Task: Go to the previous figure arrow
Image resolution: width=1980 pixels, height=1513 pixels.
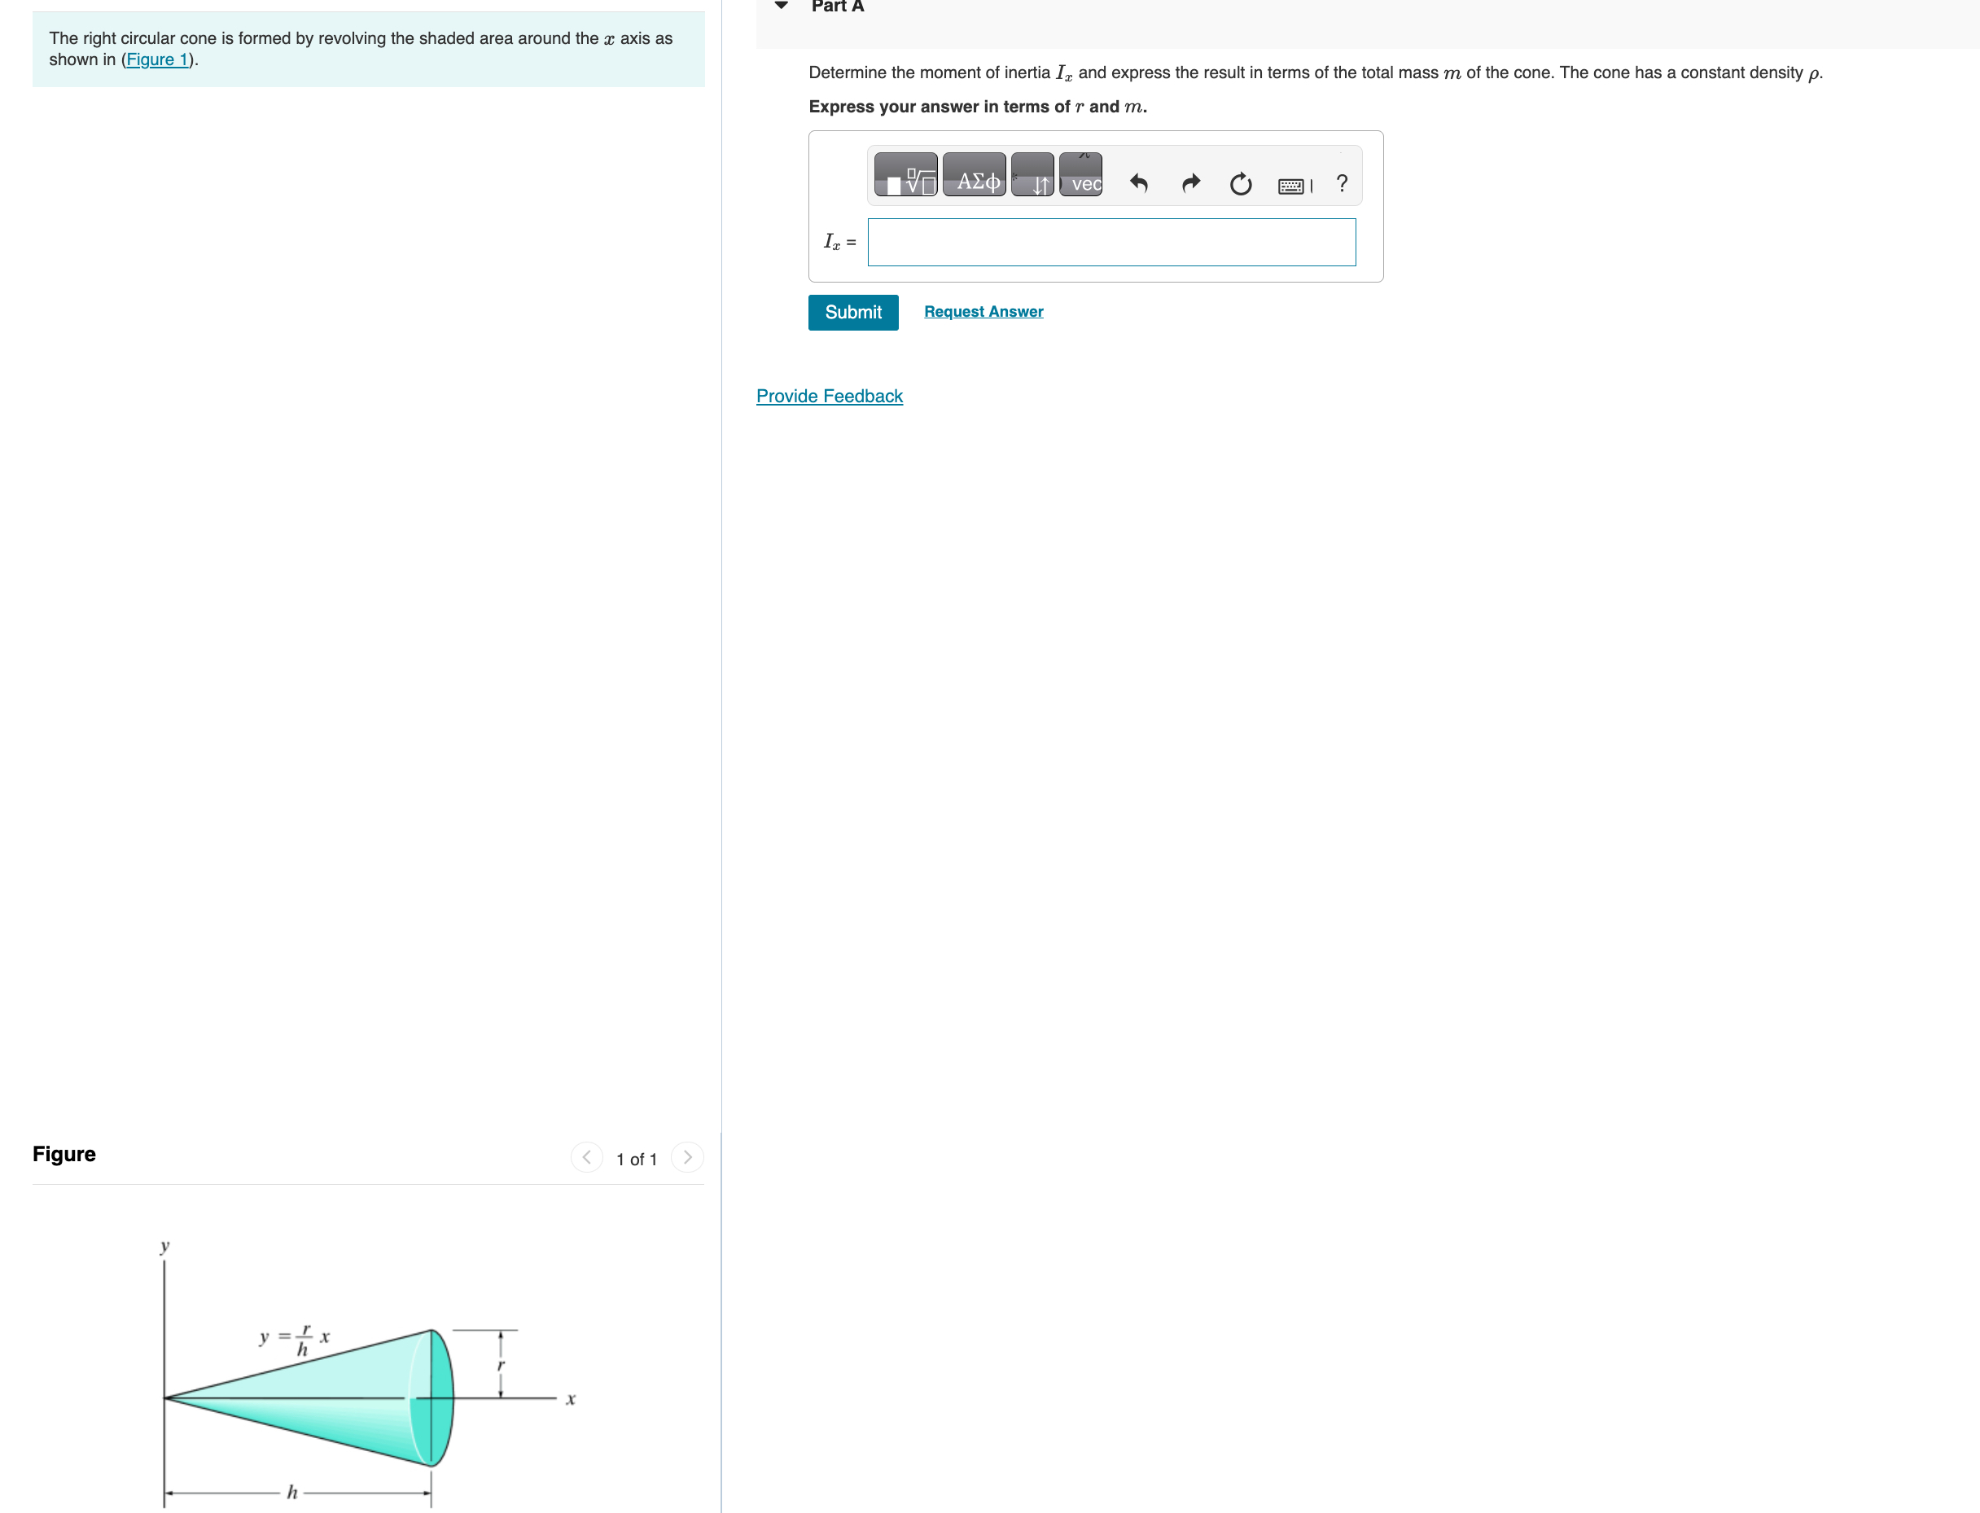Action: [x=586, y=1157]
